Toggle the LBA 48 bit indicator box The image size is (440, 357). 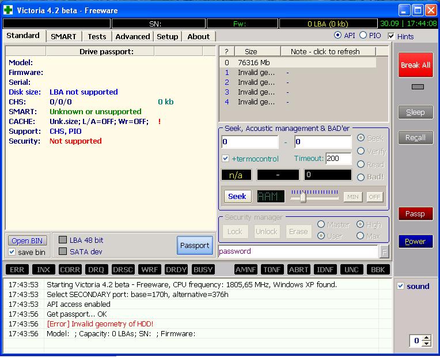[63, 240]
